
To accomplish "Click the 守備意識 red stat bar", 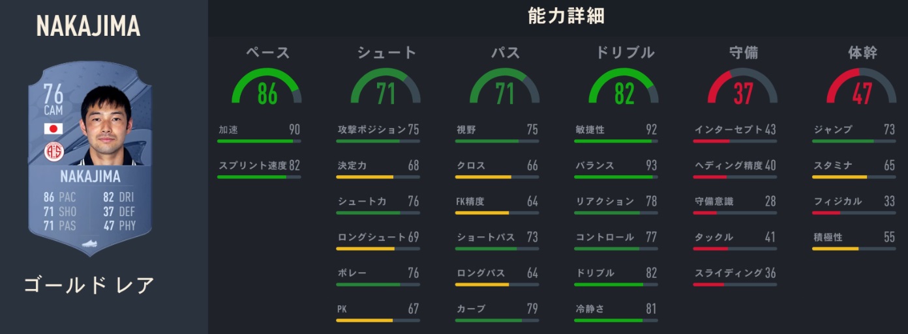I will [x=735, y=212].
